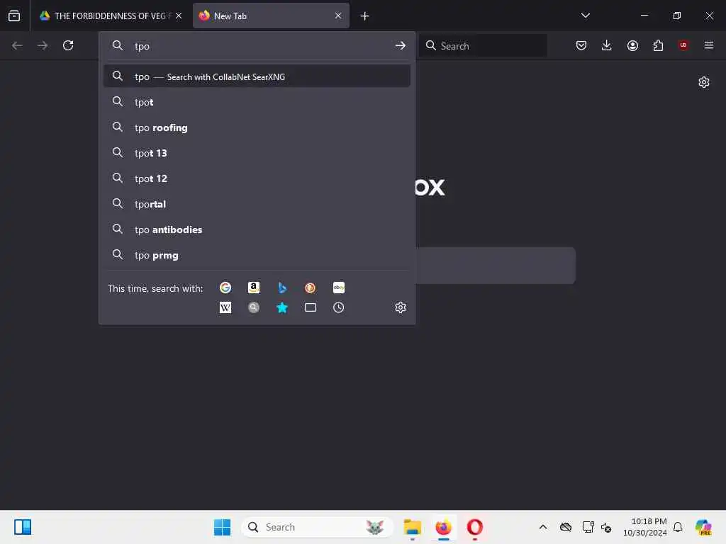Choose the 'tpot 13' suggestion
This screenshot has height=544, width=726.
coord(257,153)
